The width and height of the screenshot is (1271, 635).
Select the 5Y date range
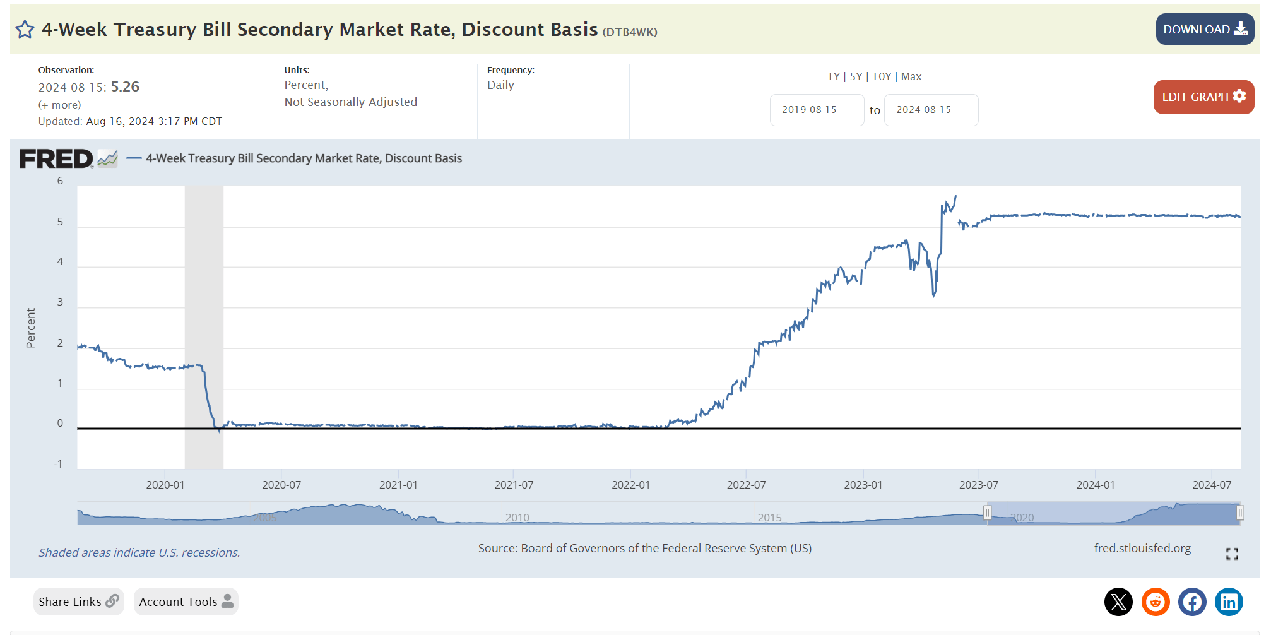pyautogui.click(x=856, y=76)
